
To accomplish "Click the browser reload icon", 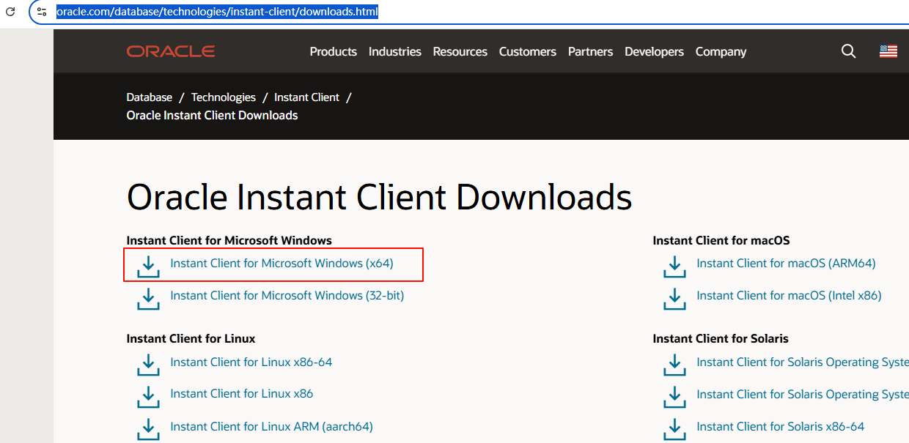I will (x=10, y=12).
